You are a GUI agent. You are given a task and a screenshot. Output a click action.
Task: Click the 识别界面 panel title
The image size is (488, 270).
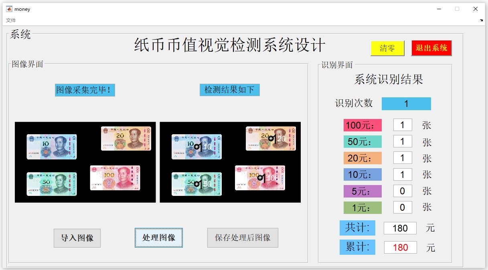(337, 65)
